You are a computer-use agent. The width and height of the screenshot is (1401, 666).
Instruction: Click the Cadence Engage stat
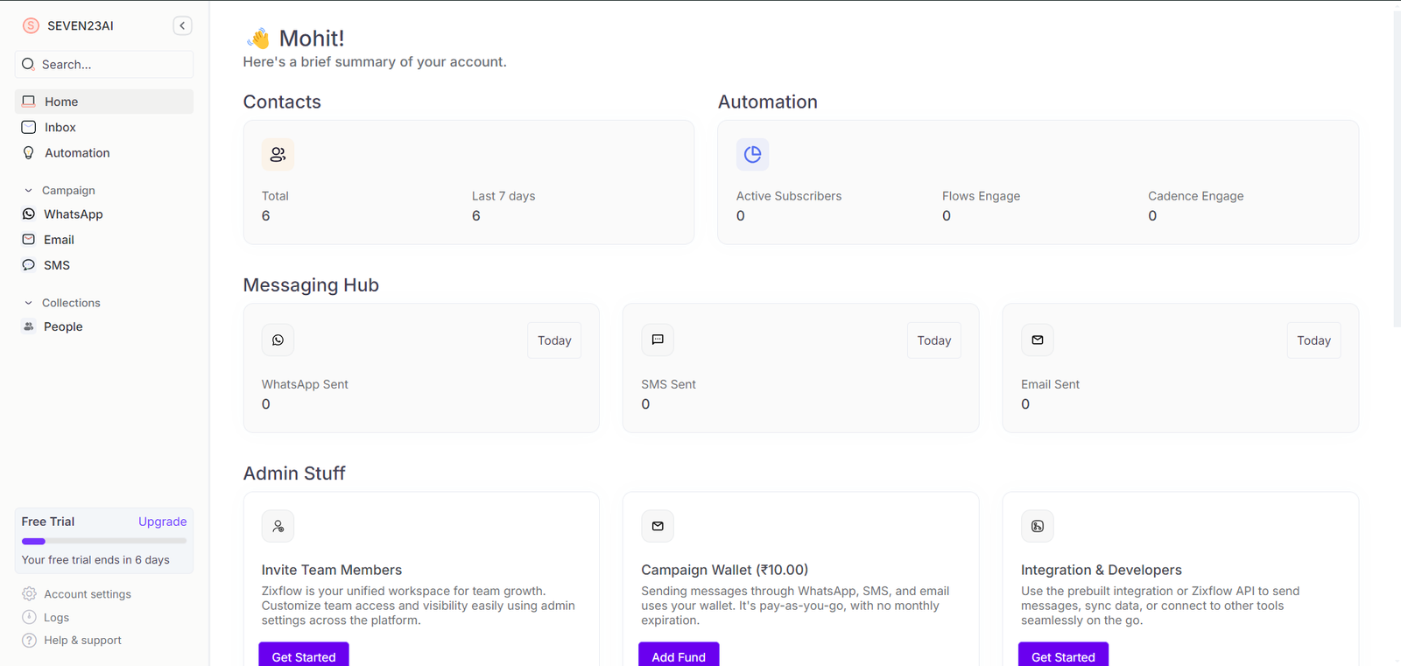(1195, 206)
